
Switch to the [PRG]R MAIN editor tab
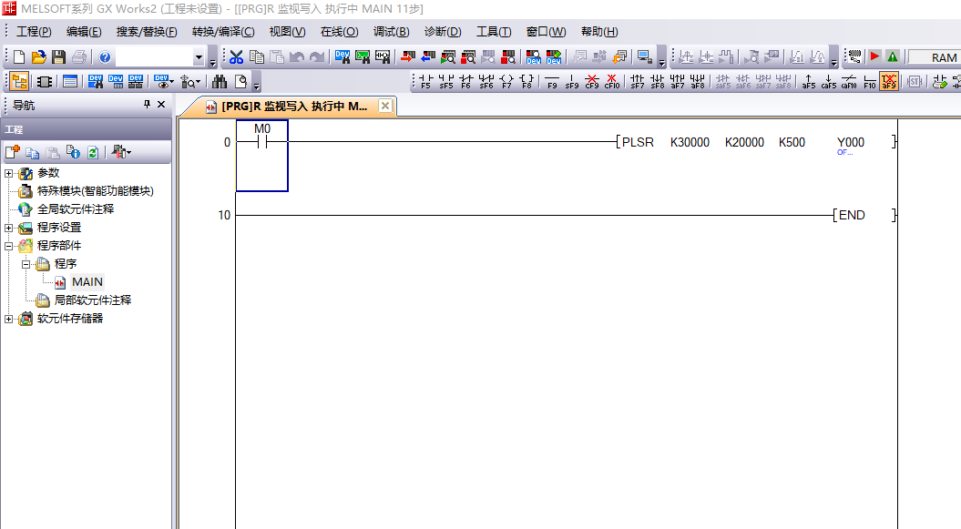(291, 107)
